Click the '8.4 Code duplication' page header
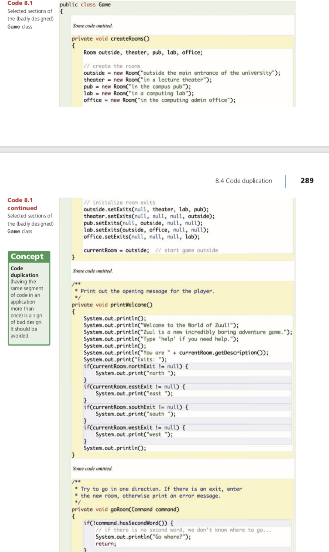Screen dimensions: 329x552 [244, 181]
